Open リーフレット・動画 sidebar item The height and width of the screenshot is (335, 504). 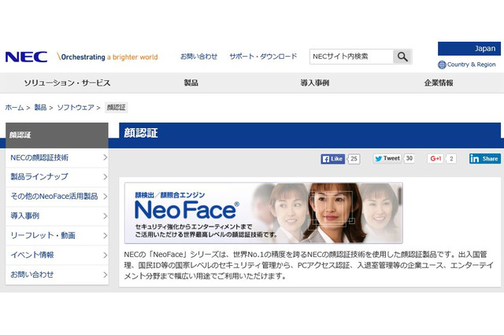coord(57,236)
